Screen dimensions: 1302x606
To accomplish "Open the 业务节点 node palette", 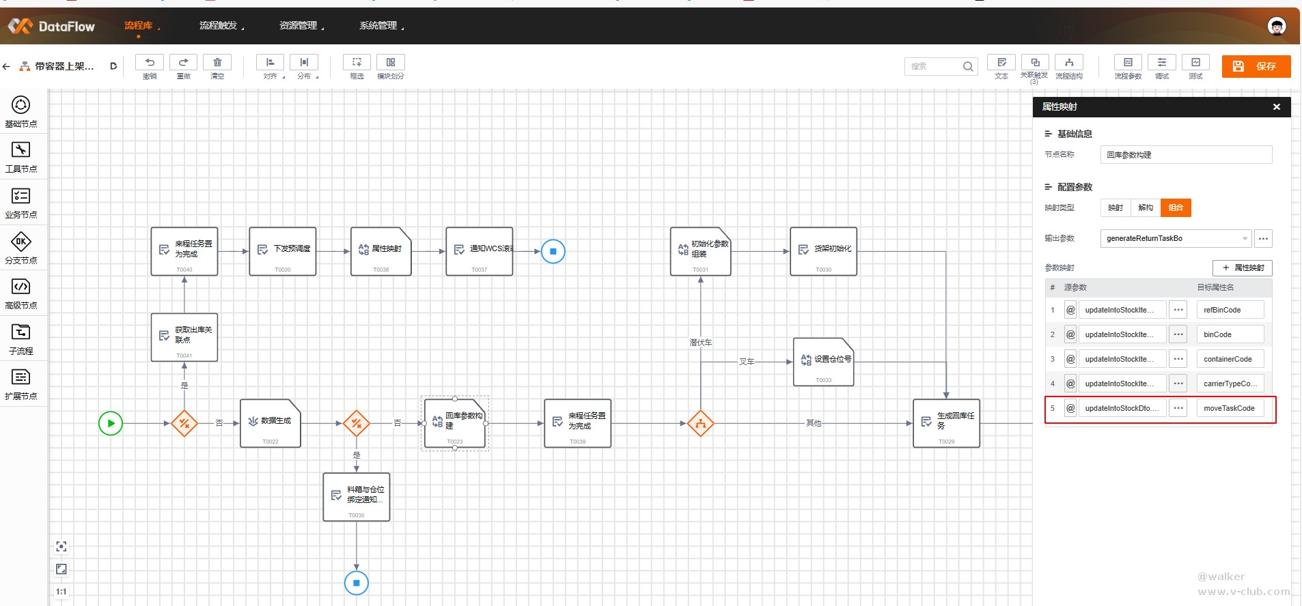I will (x=21, y=203).
